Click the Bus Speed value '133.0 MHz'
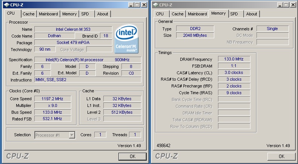 coord(53,112)
